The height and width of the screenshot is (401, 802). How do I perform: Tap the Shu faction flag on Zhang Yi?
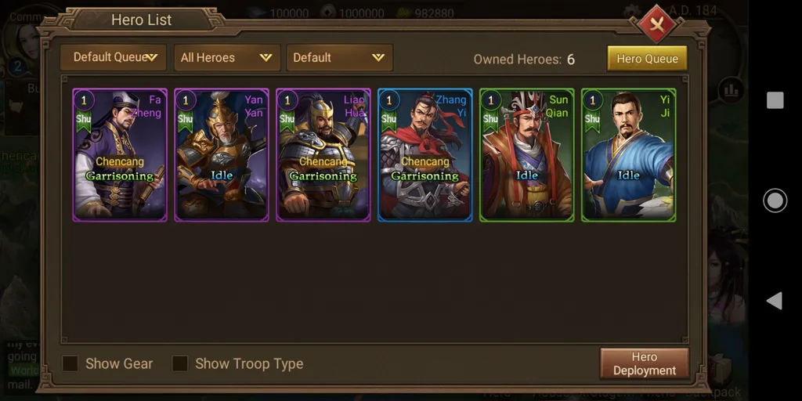[388, 121]
